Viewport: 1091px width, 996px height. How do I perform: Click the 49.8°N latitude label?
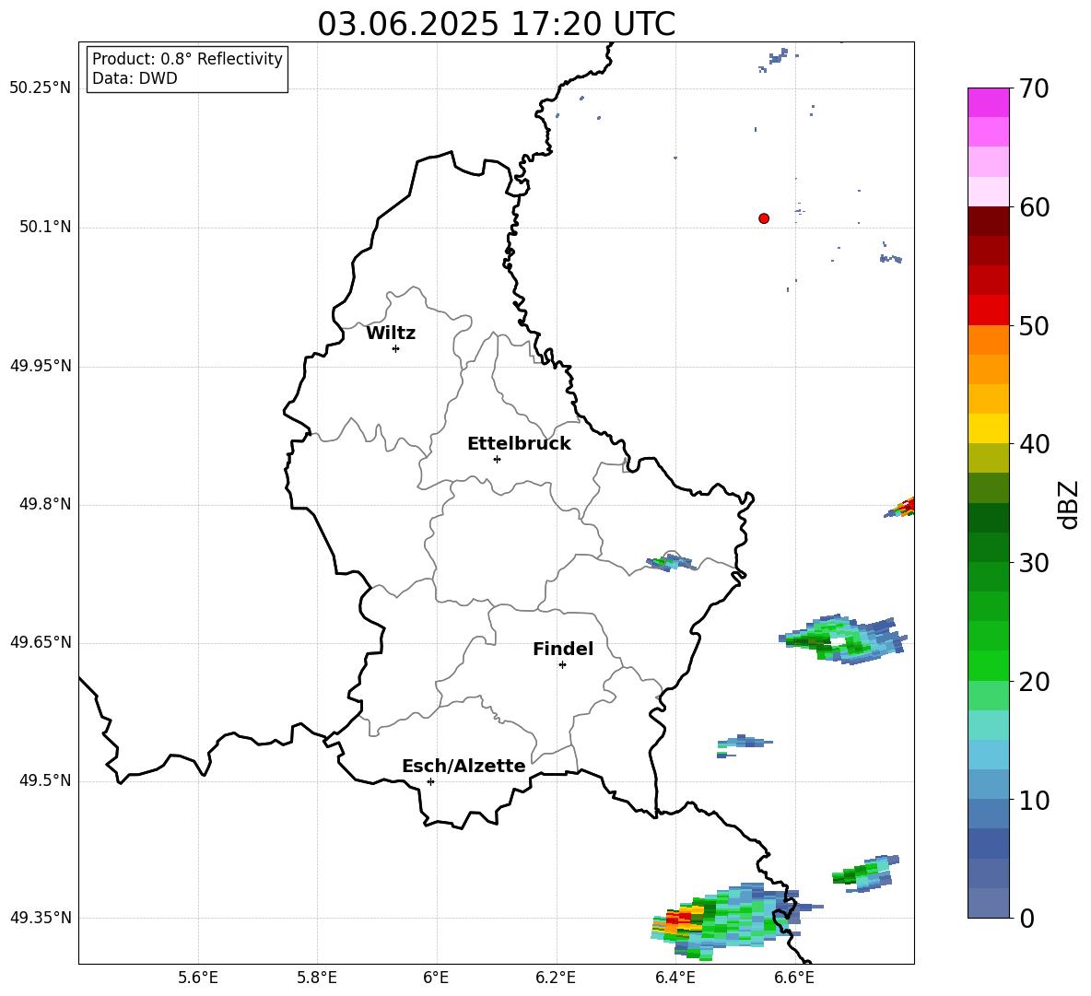(x=45, y=504)
